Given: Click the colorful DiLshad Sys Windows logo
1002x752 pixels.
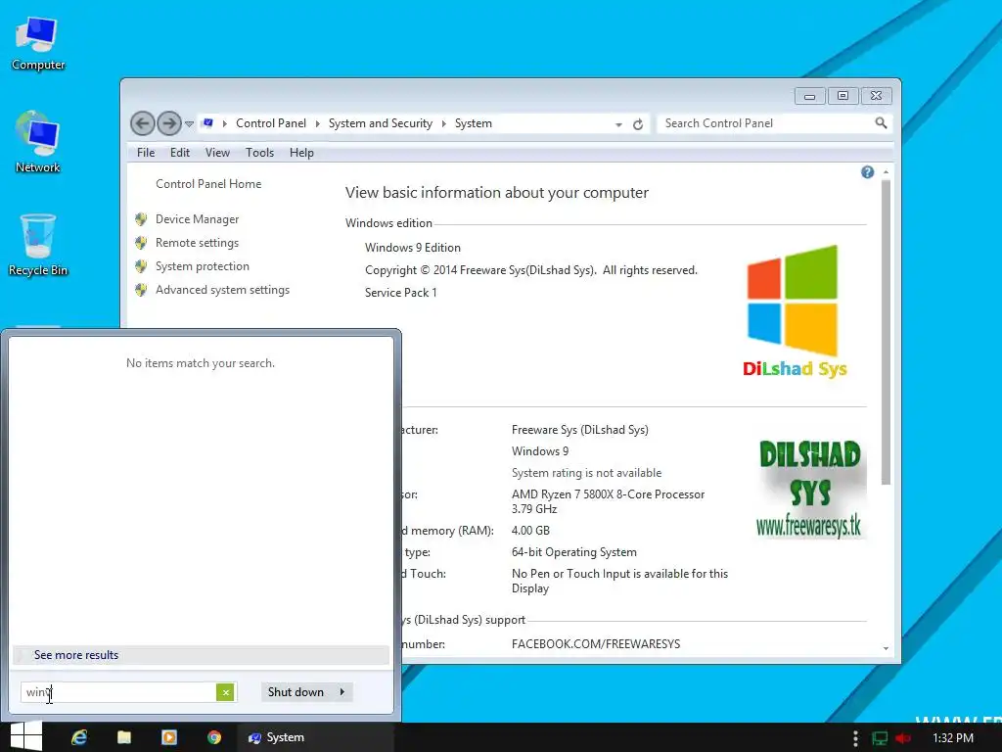Looking at the screenshot, I should pyautogui.click(x=794, y=312).
